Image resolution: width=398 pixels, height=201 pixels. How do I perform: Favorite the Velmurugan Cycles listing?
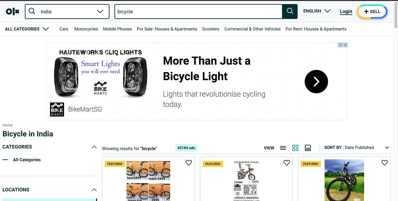[x=286, y=163]
